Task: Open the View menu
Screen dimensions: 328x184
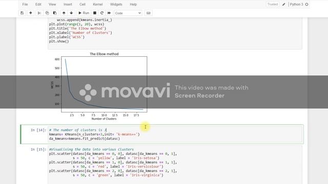Action: pos(52,4)
